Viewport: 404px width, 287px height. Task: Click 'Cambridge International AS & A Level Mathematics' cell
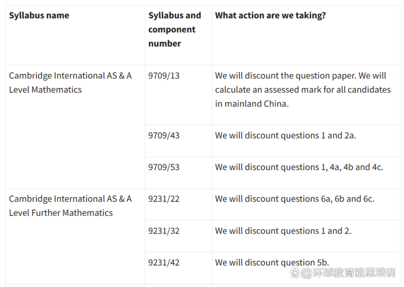pos(70,83)
